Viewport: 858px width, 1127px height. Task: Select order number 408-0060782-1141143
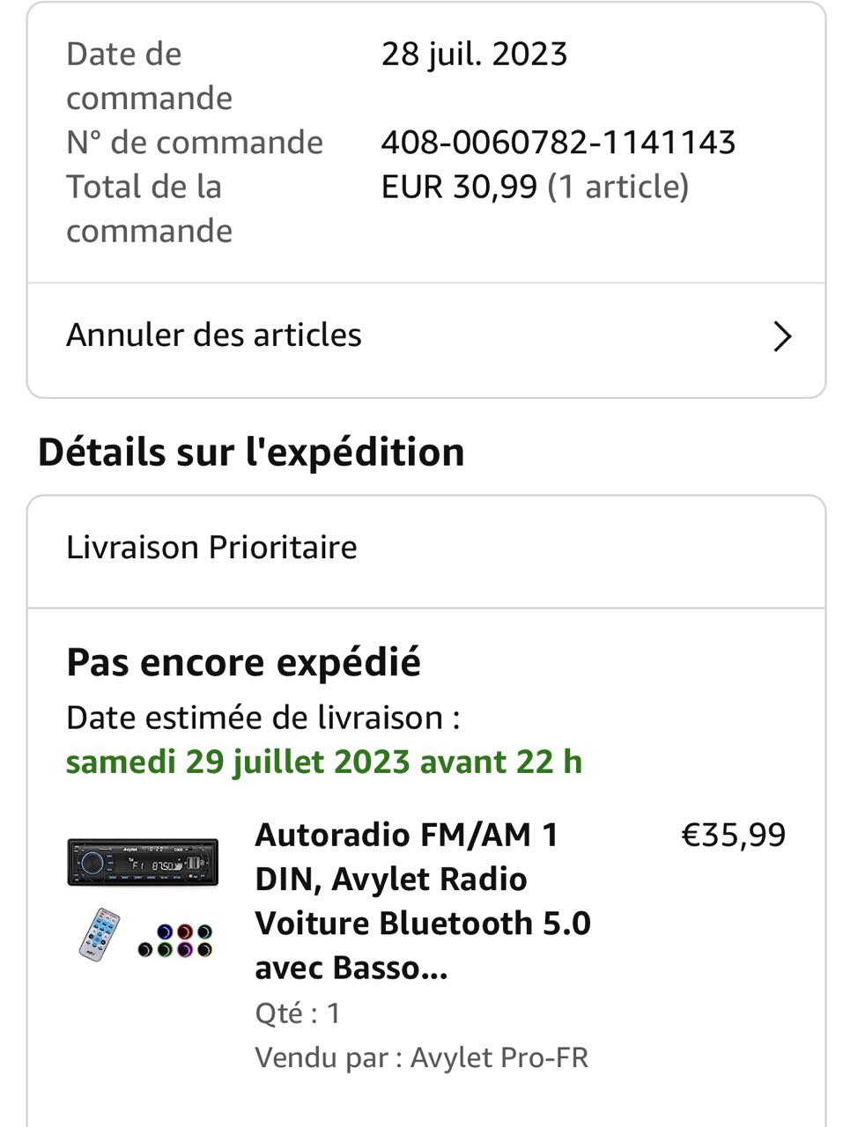pos(558,143)
